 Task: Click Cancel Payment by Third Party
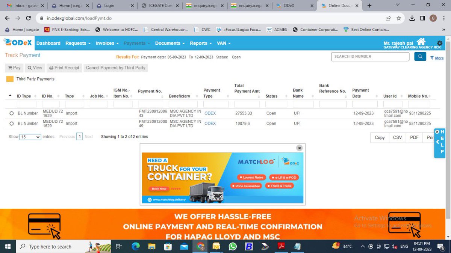click(x=116, y=68)
